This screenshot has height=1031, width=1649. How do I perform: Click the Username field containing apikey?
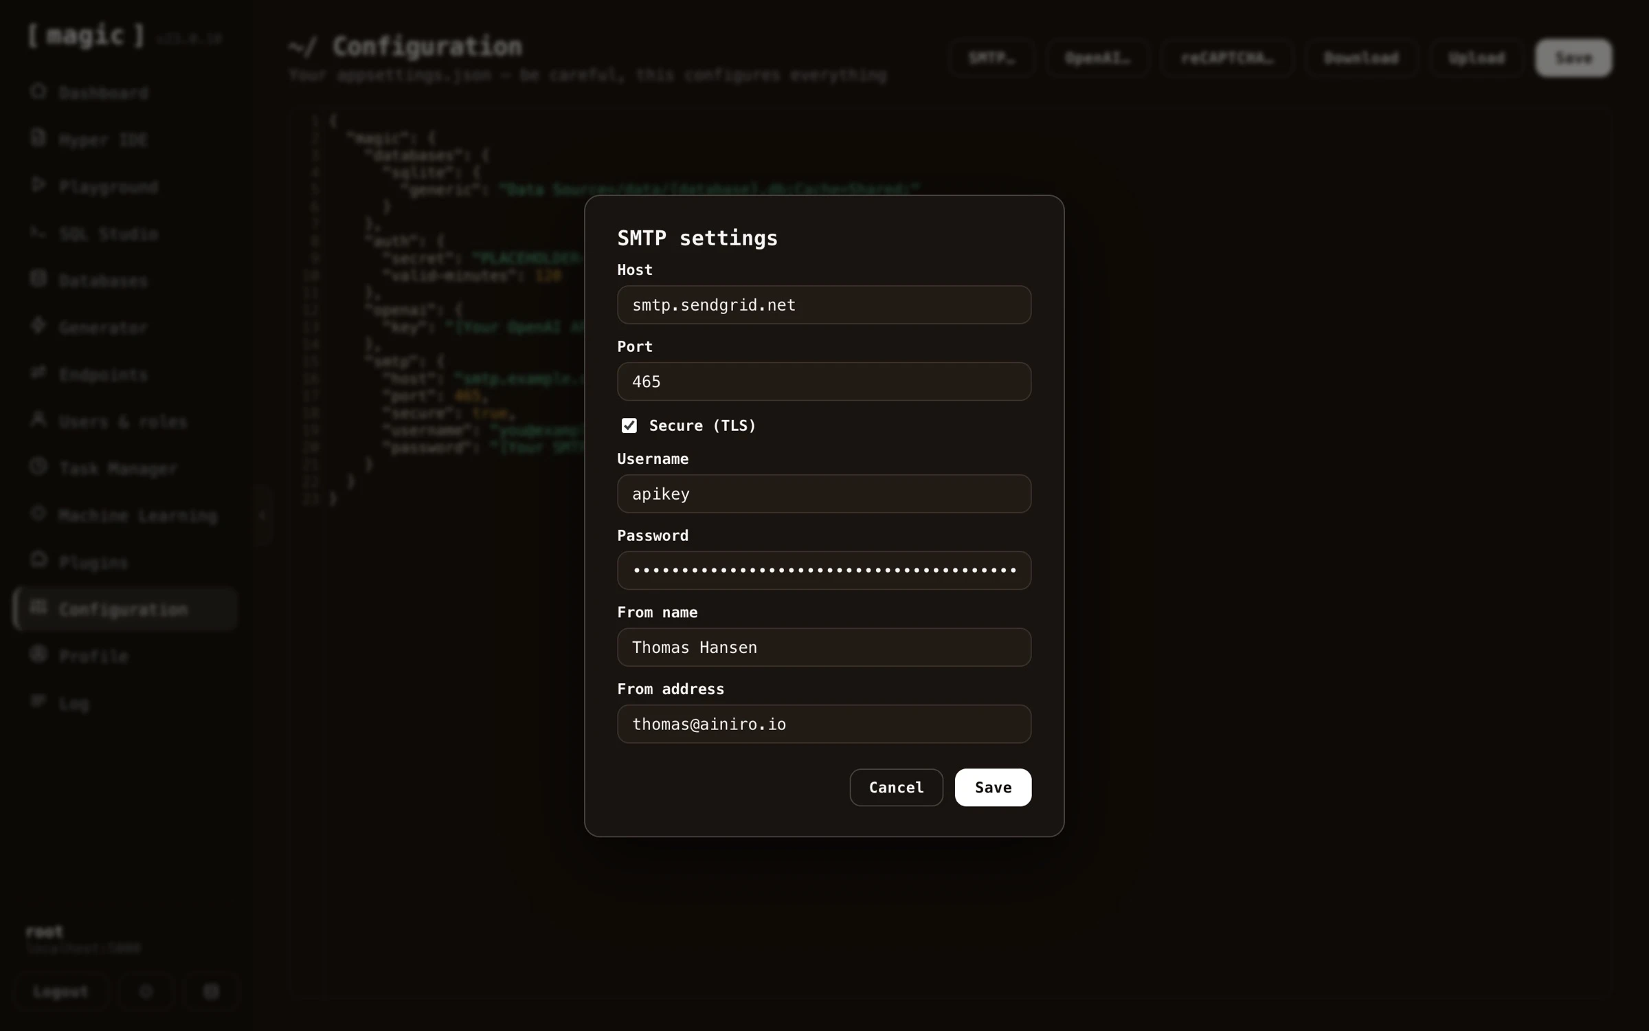click(824, 494)
